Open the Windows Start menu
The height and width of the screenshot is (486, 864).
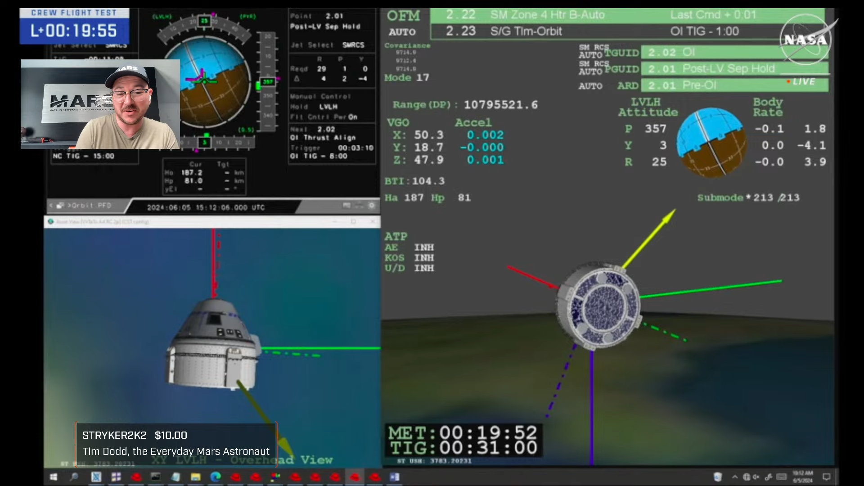(54, 477)
